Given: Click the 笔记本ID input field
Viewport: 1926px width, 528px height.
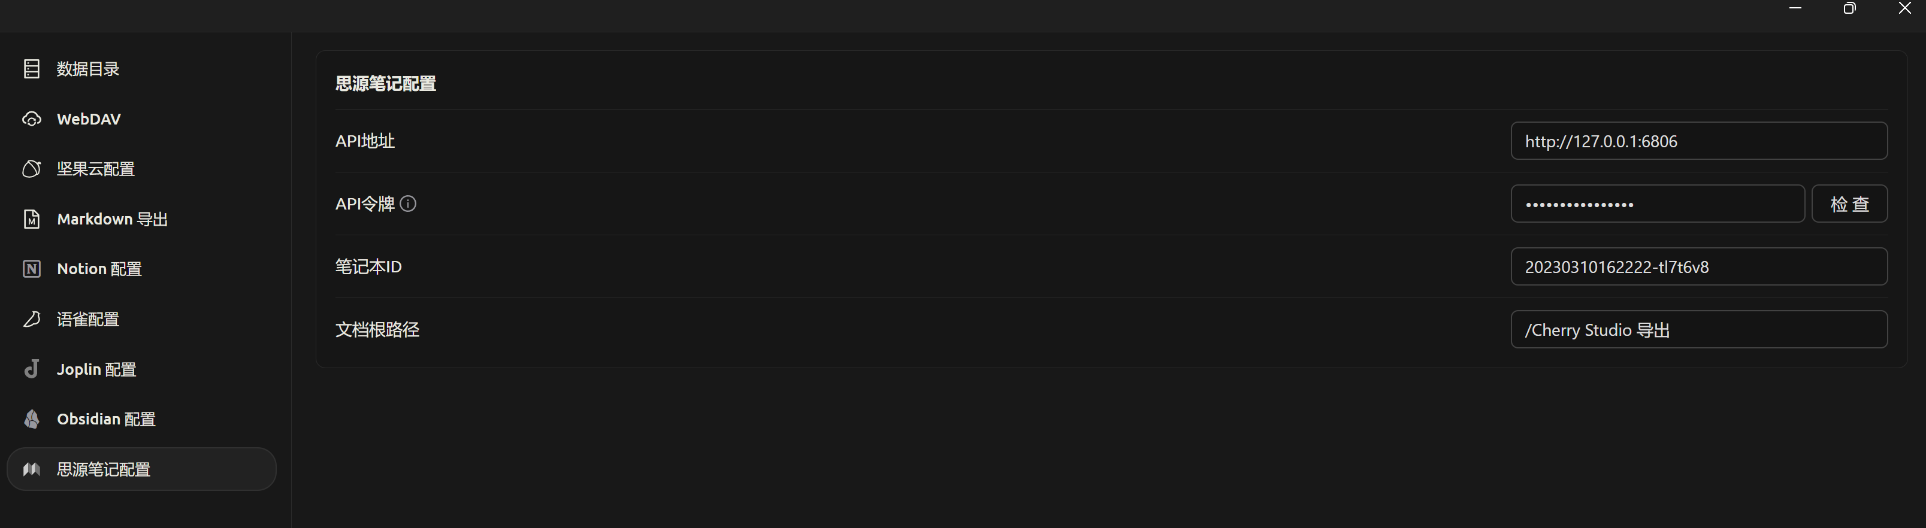Looking at the screenshot, I should tap(1699, 266).
